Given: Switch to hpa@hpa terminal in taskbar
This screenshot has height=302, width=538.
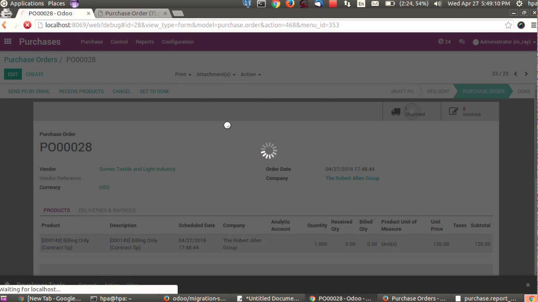Looking at the screenshot, I should (111, 298).
